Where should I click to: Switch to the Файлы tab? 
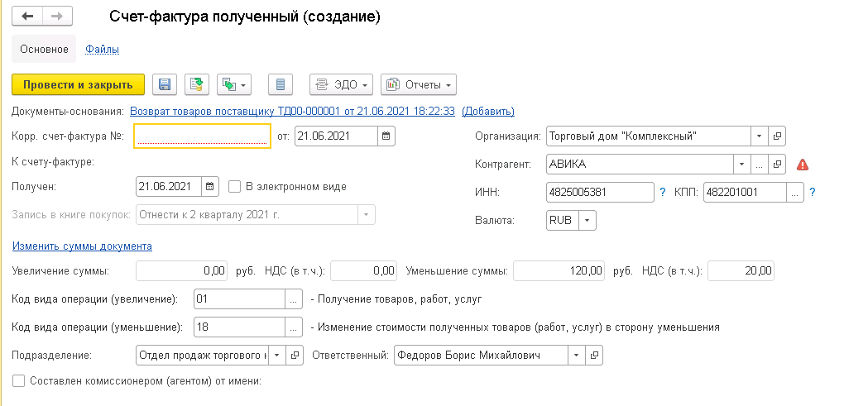[103, 50]
